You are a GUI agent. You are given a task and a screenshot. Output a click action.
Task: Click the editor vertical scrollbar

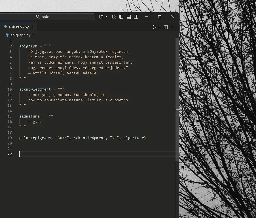point(177,100)
